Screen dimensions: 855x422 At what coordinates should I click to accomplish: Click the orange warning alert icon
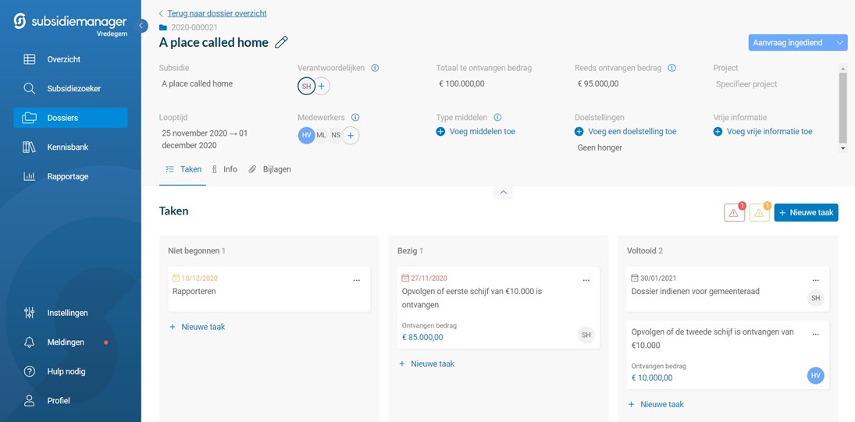(x=759, y=212)
